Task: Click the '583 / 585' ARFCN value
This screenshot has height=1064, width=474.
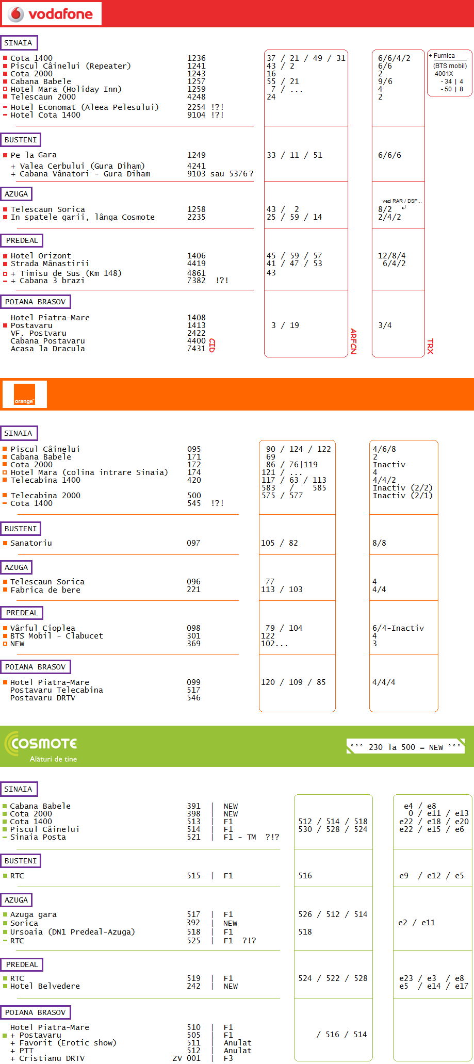Action: click(x=294, y=488)
